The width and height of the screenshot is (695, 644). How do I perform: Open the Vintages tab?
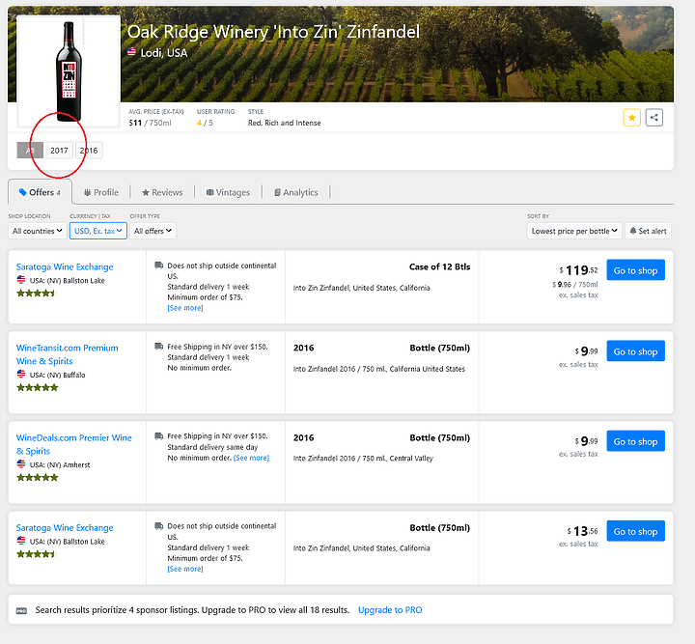(x=228, y=192)
